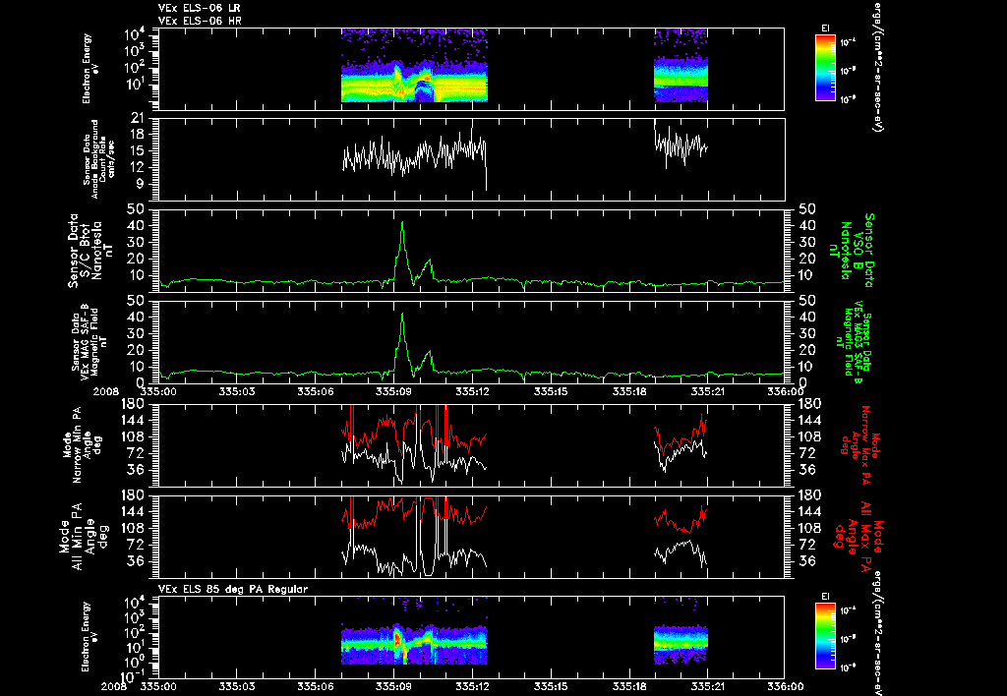Click the first electron spectrogram block in the ELS-06 panel
Image resolution: width=1007 pixels, height=696 pixels.
(x=414, y=66)
